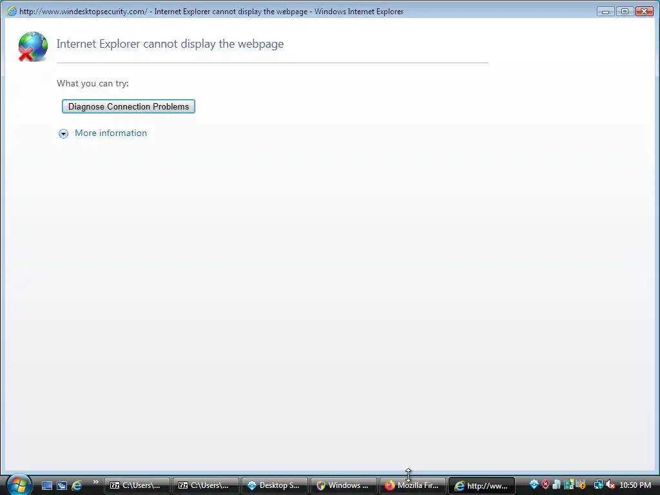
Task: Switch to the Windows ... shield taskbar window
Action: [343, 485]
